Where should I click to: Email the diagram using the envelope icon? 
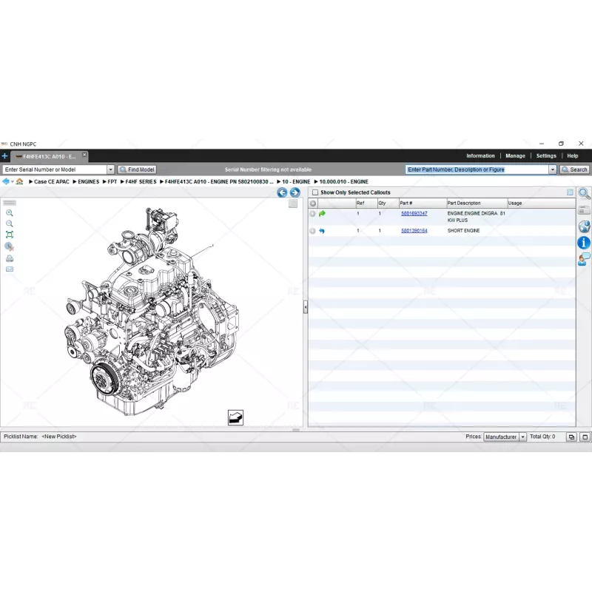pyautogui.click(x=10, y=269)
